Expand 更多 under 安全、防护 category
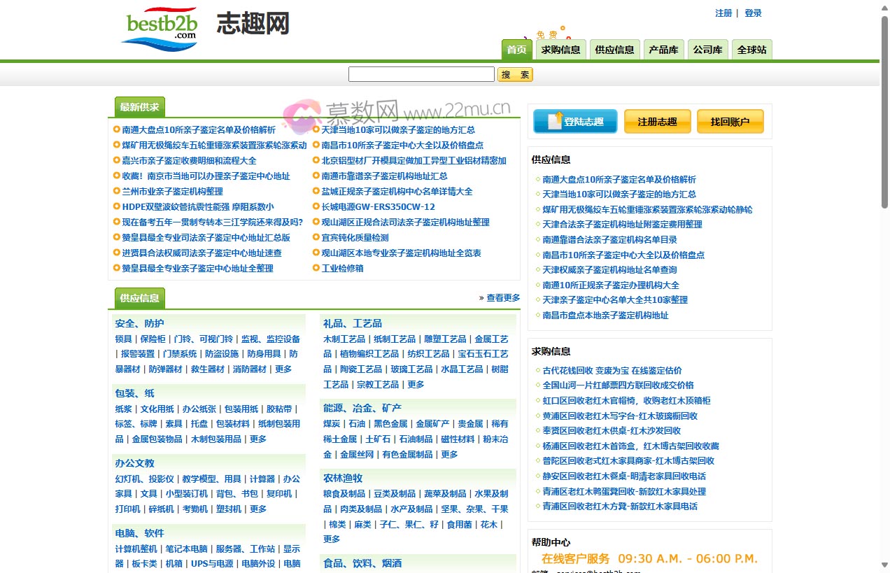The image size is (890, 573). pyautogui.click(x=283, y=369)
